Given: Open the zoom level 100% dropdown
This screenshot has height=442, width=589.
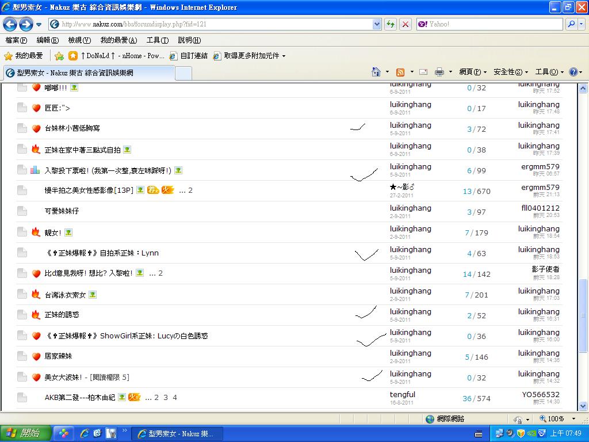Looking at the screenshot, I should 557,419.
